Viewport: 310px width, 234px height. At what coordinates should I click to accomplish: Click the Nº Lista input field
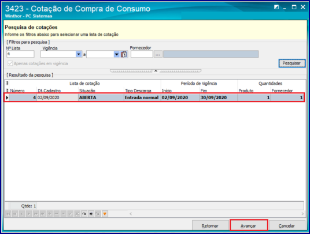(20, 54)
